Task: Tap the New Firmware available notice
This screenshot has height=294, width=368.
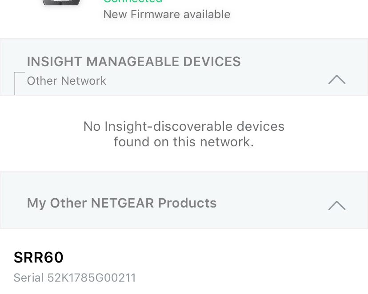Action: pyautogui.click(x=167, y=14)
